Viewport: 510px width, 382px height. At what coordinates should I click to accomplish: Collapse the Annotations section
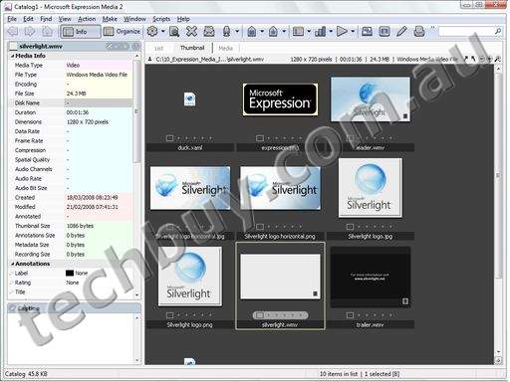[x=12, y=264]
